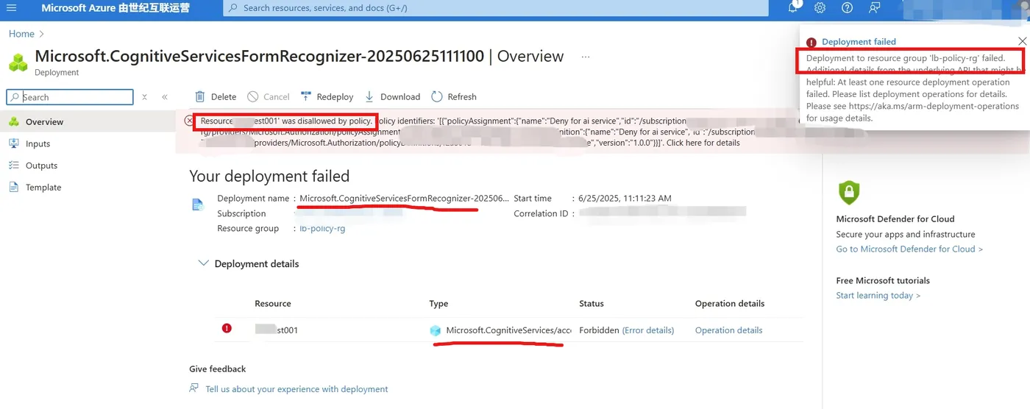
Task: Click the Overview cube icon in sidebar
Action: click(x=13, y=122)
